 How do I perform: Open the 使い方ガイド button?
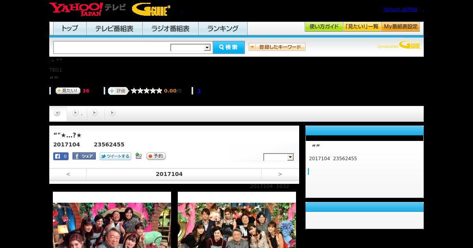pyautogui.click(x=324, y=27)
